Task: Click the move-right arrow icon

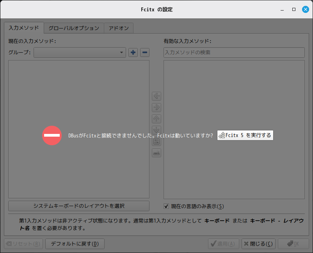Action: point(156,107)
